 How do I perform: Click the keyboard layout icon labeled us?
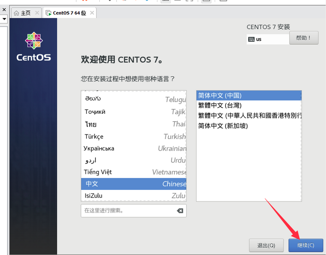251,39
